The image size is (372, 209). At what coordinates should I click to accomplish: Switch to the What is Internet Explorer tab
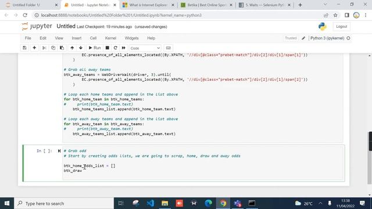tap(149, 5)
